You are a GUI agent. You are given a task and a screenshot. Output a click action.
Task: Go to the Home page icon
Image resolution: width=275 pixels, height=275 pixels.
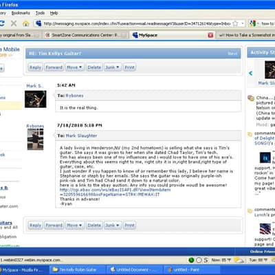point(25,23)
